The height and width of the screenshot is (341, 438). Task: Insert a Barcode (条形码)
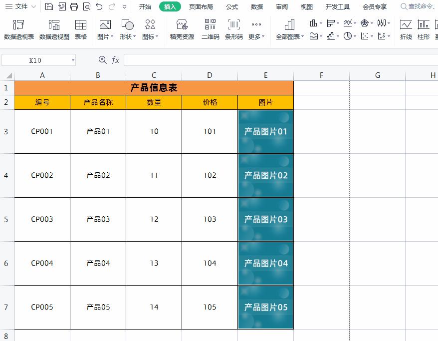click(x=233, y=28)
